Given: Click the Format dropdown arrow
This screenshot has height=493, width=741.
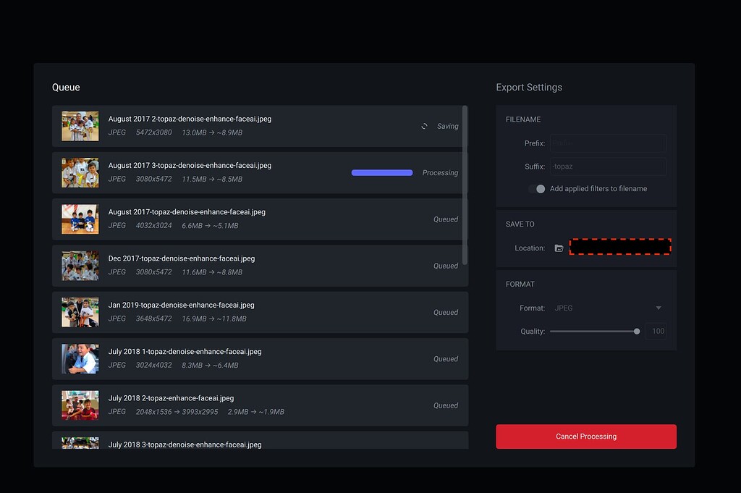Looking at the screenshot, I should coord(659,308).
